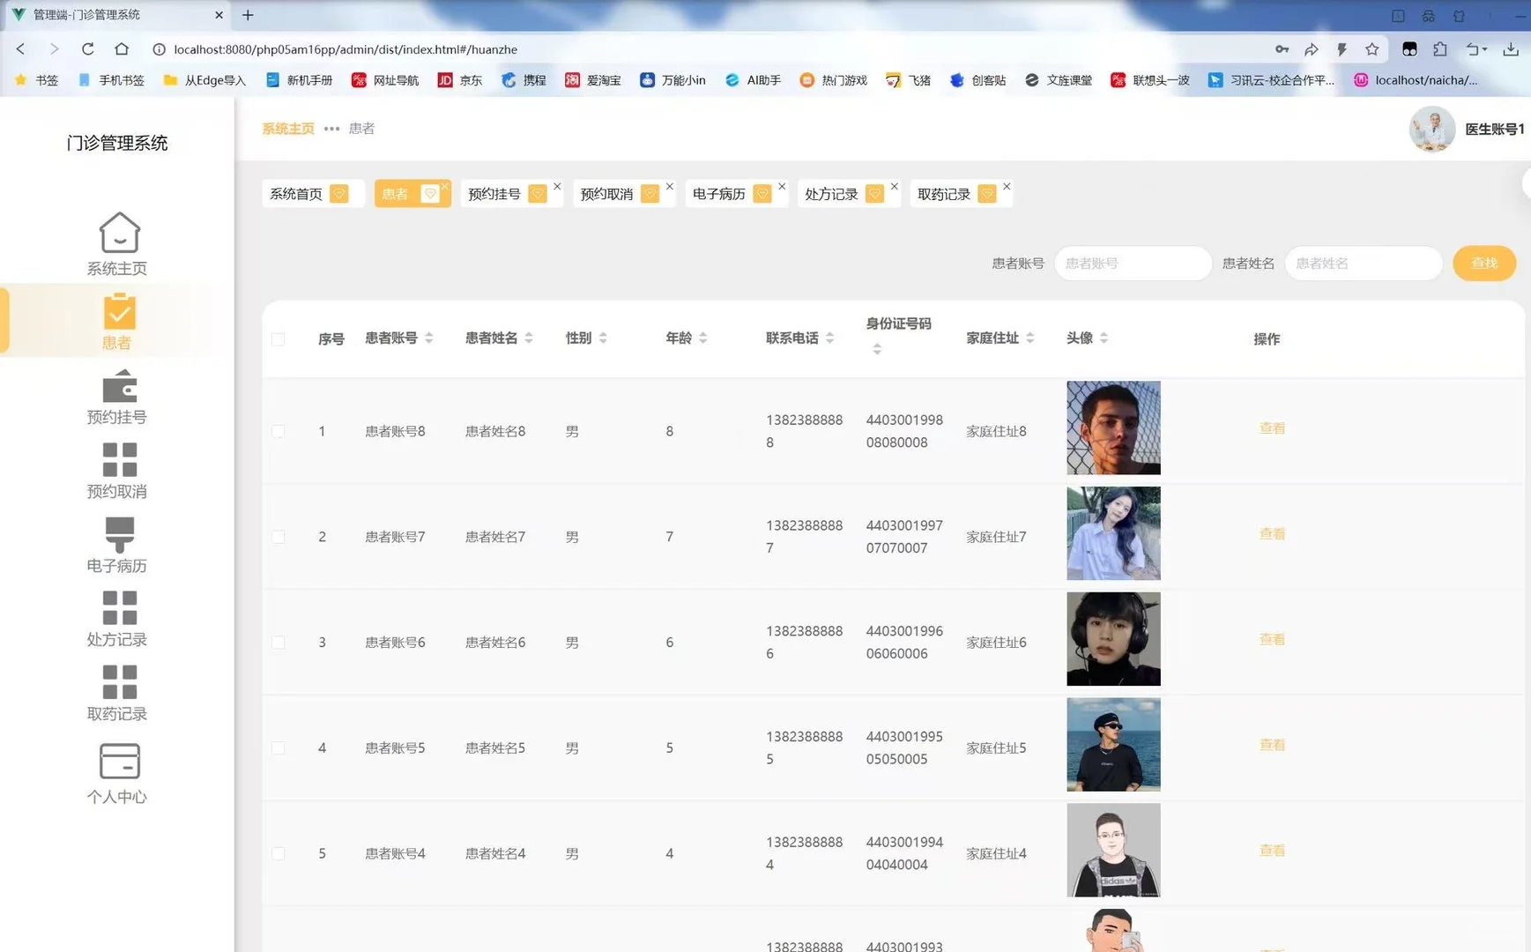Image resolution: width=1531 pixels, height=952 pixels.
Task: Click the 预约取消 grid icon
Action: pyautogui.click(x=117, y=459)
